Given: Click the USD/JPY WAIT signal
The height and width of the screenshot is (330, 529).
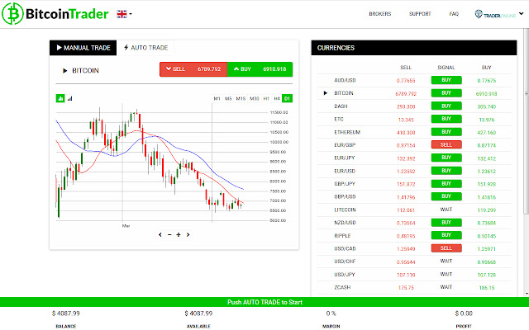Looking at the screenshot, I should [446, 274].
